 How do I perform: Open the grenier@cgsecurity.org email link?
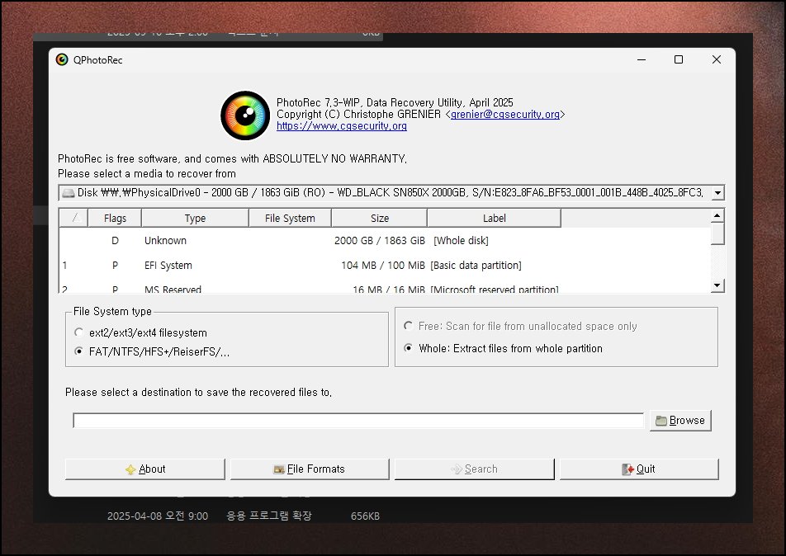pyautogui.click(x=504, y=114)
